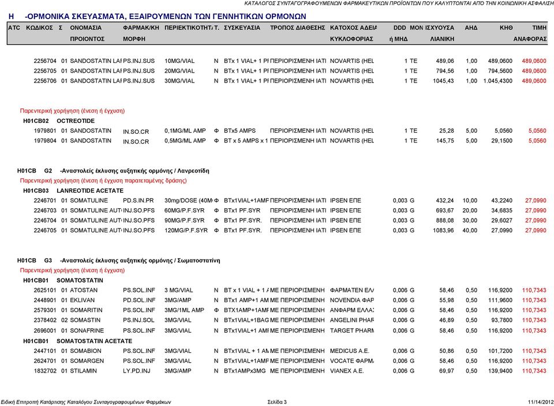
Task: Click the value 29,1500
Action: click(x=501, y=141)
